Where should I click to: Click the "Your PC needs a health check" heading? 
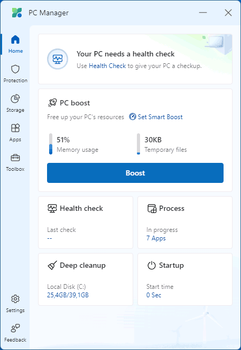pyautogui.click(x=126, y=54)
